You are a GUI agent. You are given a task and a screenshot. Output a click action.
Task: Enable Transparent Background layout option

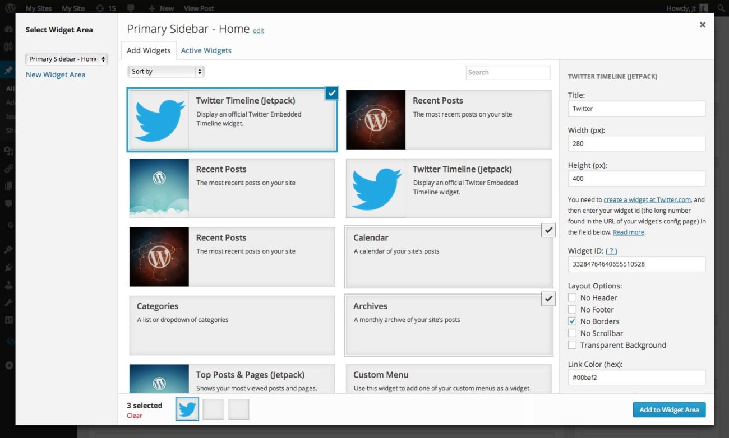click(x=572, y=345)
